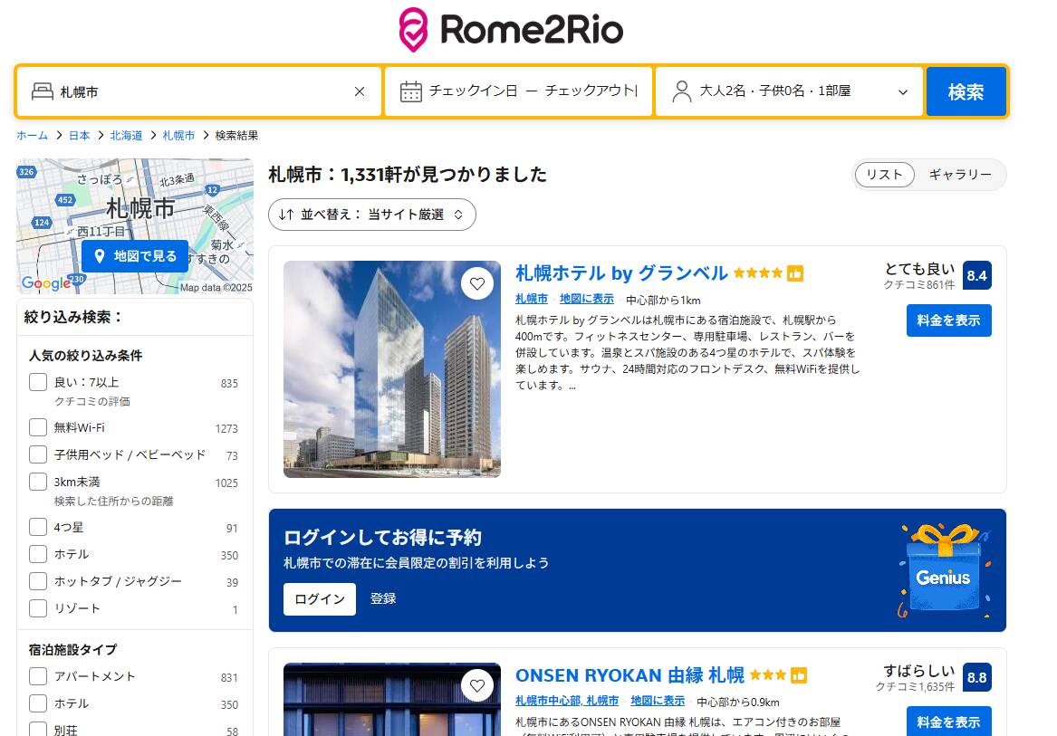Enable the 無料Wi-Fi filter
1057x736 pixels.
(x=38, y=427)
